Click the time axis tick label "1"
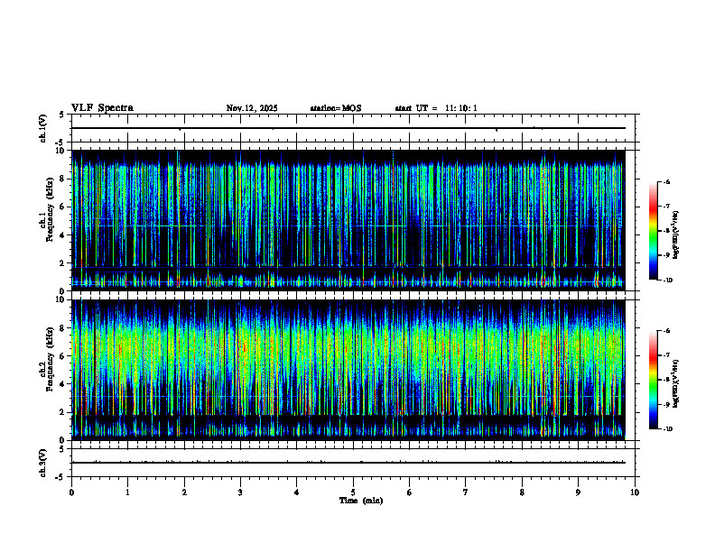 click(127, 492)
